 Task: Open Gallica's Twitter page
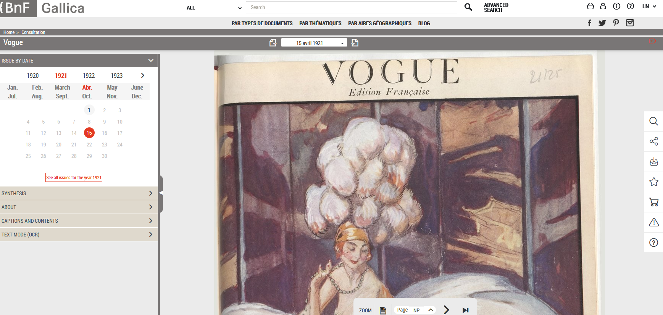coord(602,23)
